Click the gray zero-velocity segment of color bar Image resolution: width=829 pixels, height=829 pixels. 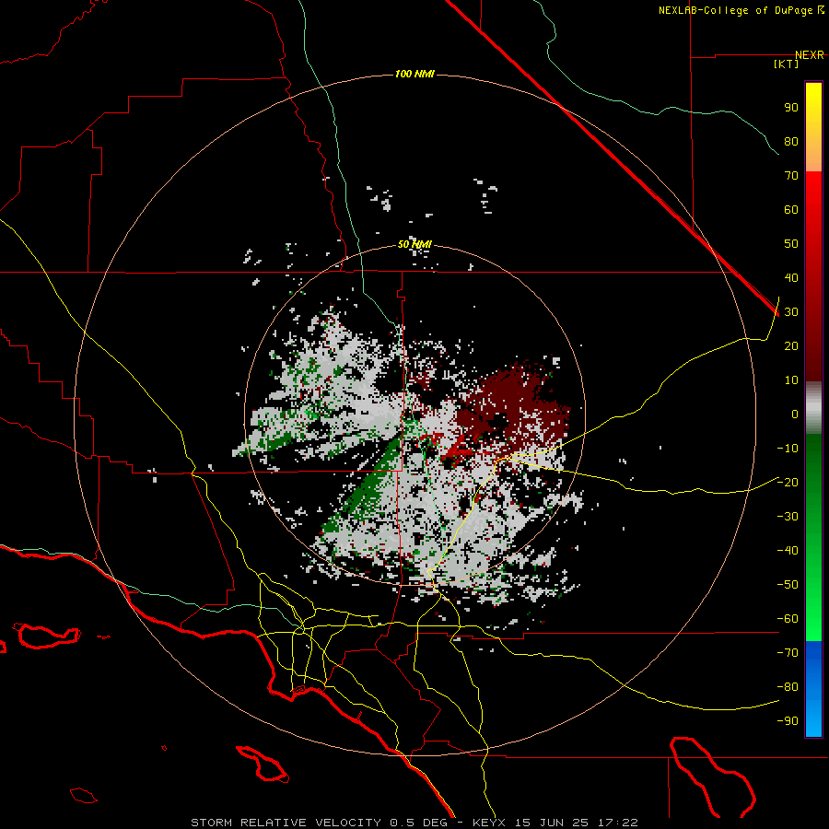(813, 408)
